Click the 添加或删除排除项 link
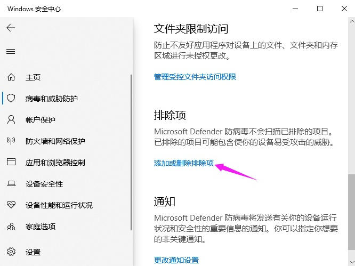 click(184, 165)
